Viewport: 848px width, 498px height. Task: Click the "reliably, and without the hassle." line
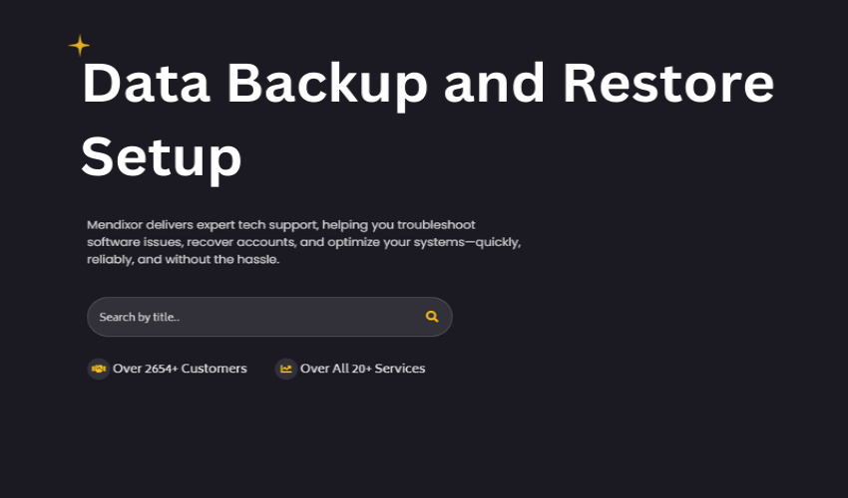tap(184, 259)
